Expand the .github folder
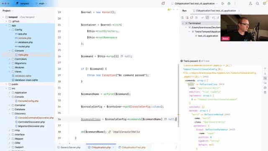This screenshot has width=268, height=151. 6,21
